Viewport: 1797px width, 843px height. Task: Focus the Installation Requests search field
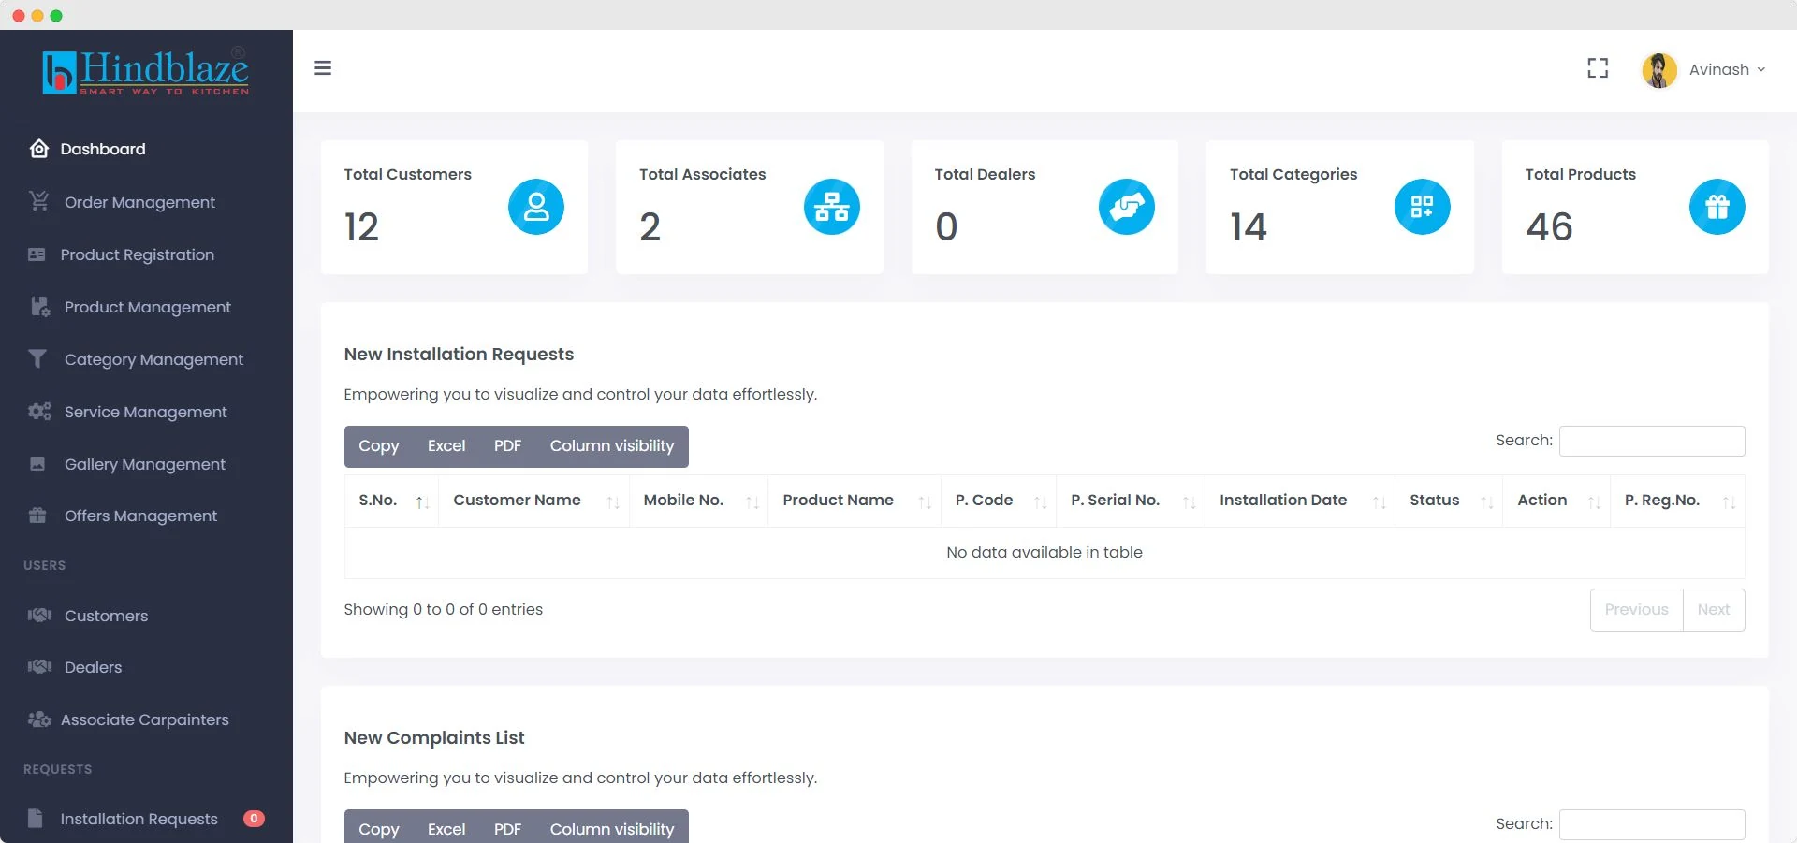(1652, 441)
